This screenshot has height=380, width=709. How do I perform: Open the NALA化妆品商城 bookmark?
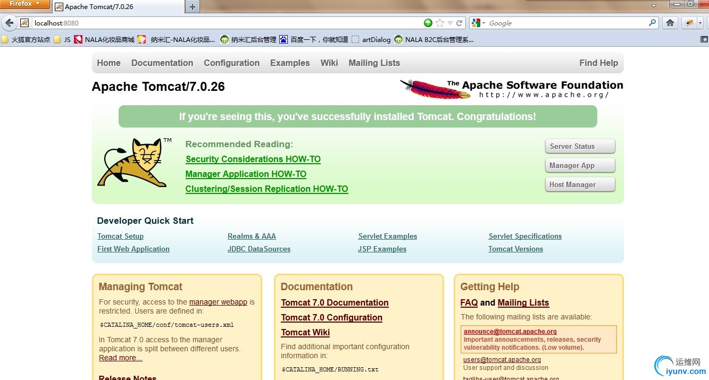click(104, 39)
